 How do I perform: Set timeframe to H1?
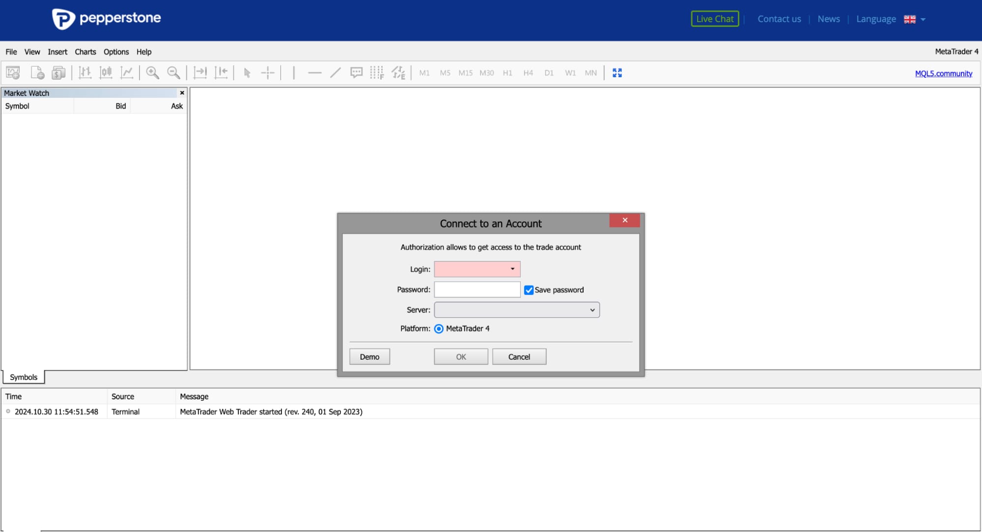coord(507,73)
